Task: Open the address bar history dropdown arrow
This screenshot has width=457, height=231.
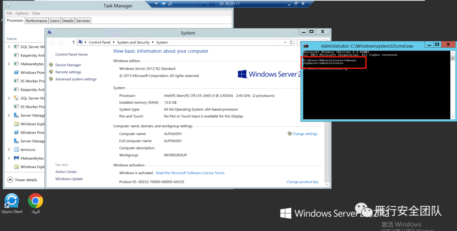Action: pos(285,43)
